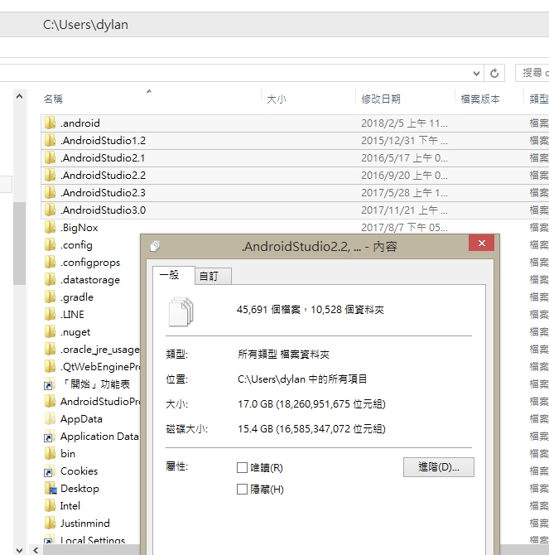Click the 2015/12/31 modified date cell
Viewport: 549px width, 555px height.
click(x=404, y=141)
